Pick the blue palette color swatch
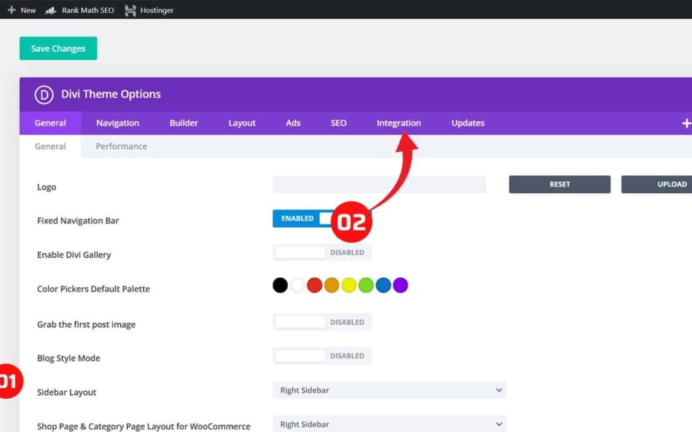 383,285
